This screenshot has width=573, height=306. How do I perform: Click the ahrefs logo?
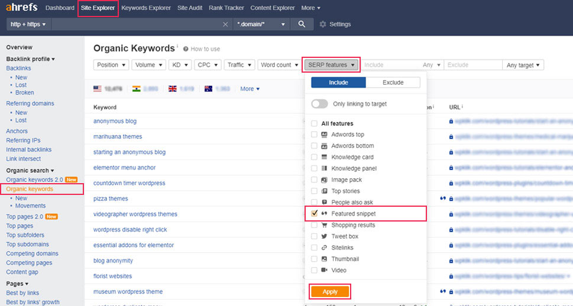tap(21, 7)
